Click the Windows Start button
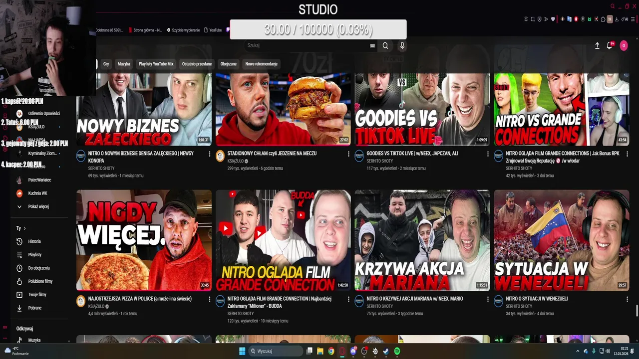 click(x=242, y=351)
